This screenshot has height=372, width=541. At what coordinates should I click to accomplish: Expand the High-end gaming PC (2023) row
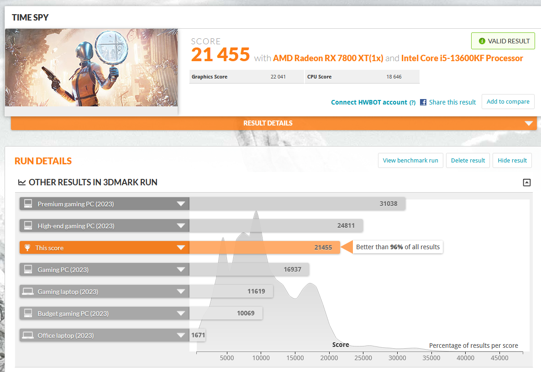(181, 225)
